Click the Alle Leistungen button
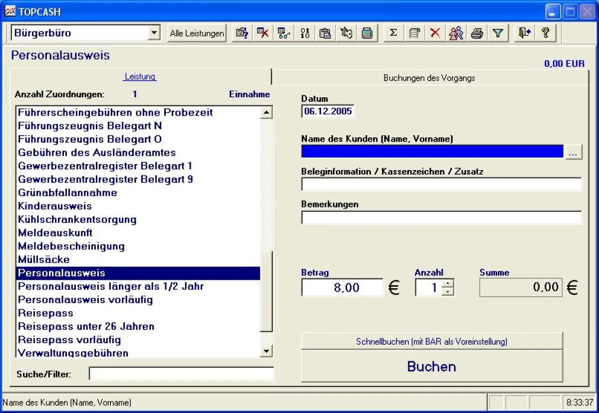 click(x=196, y=33)
